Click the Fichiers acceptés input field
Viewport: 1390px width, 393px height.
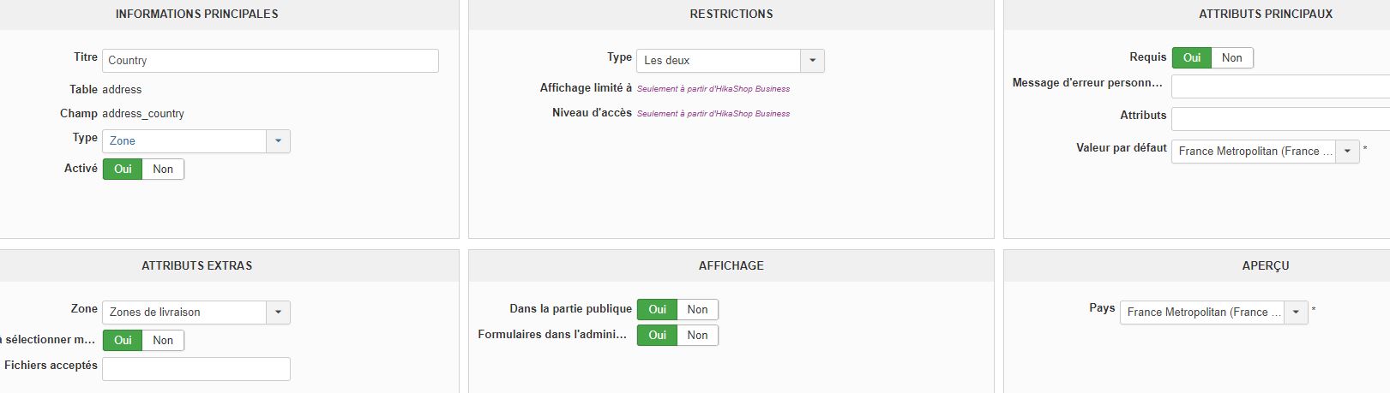[196, 369]
